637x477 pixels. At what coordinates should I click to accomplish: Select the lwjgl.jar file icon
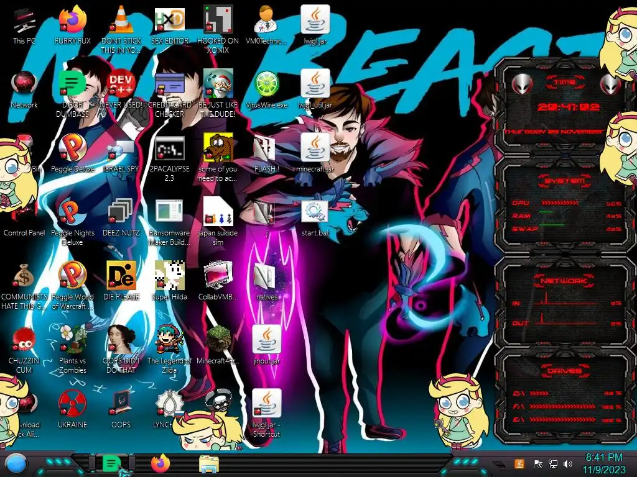tap(315, 19)
